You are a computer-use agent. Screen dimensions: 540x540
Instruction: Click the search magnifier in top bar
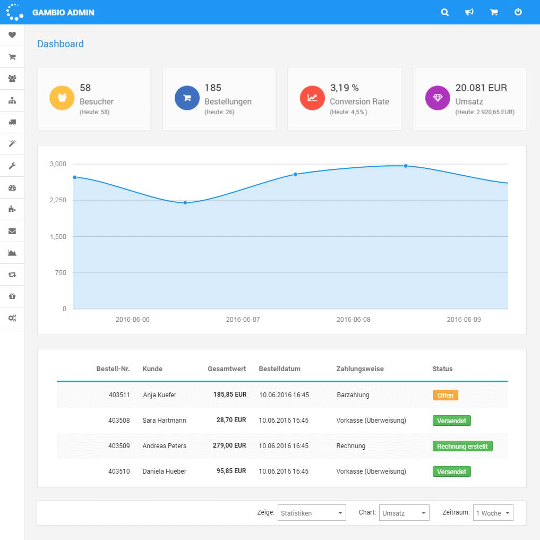click(445, 12)
